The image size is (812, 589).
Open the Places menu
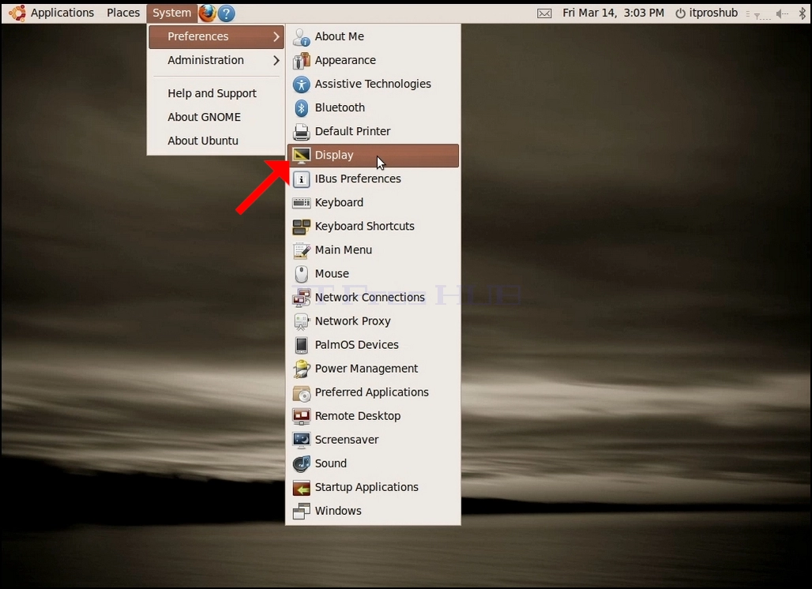(123, 13)
